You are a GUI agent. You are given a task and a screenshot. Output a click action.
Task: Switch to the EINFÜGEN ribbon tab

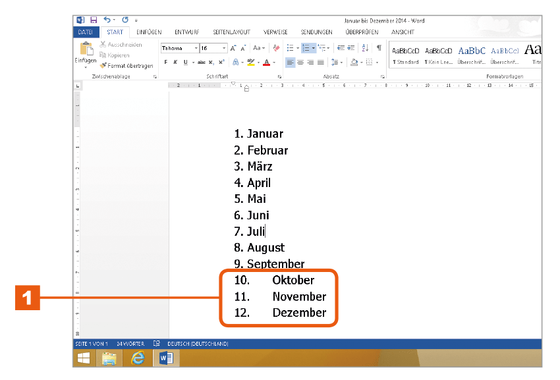click(149, 32)
